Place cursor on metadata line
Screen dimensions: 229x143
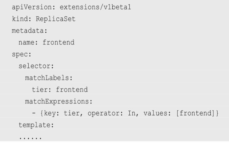[29, 31]
